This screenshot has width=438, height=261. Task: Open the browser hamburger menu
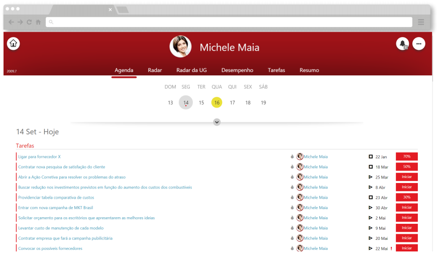[x=421, y=22]
